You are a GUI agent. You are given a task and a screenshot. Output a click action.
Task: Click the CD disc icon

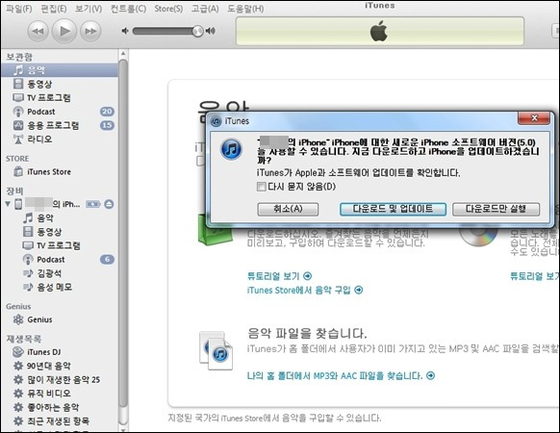pos(478,236)
